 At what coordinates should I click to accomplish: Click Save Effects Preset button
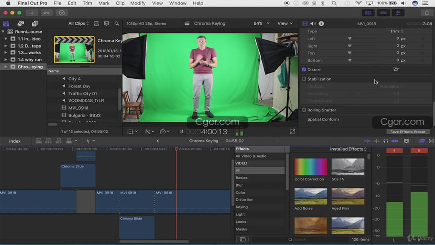point(407,132)
